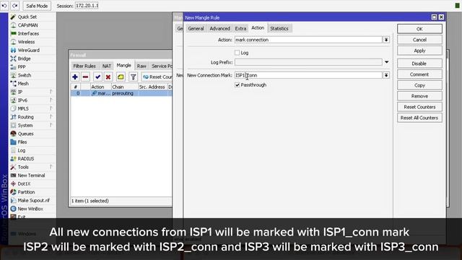Uncheck the Passthrough checkbox
Image resolution: width=462 pixels, height=260 pixels.
237,85
